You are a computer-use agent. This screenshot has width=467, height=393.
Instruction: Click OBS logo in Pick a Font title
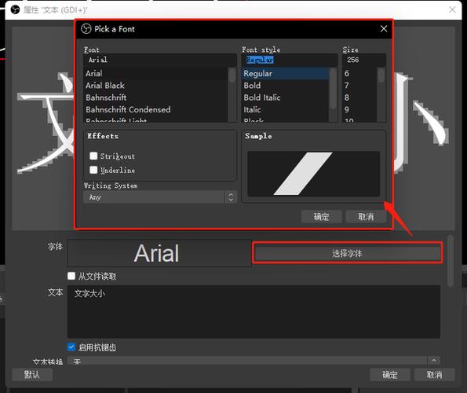pyautogui.click(x=86, y=29)
